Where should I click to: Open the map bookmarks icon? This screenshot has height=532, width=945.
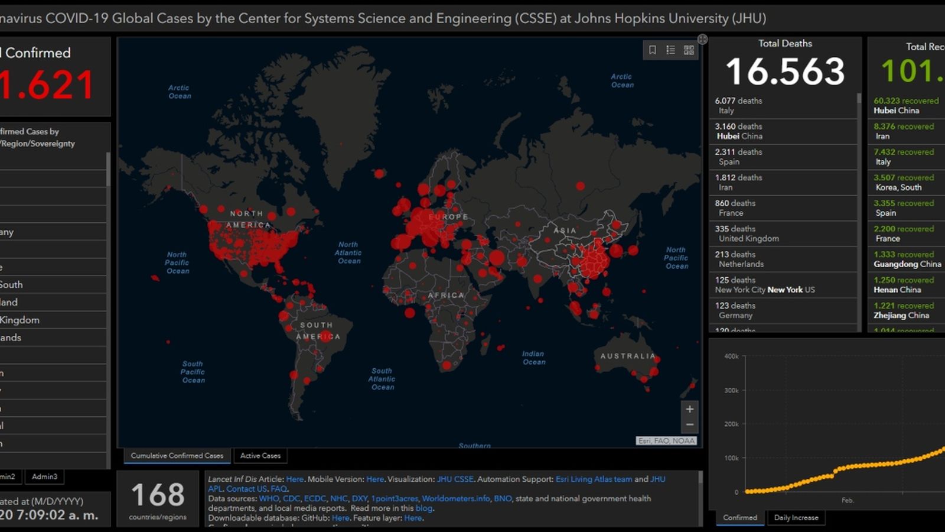click(x=653, y=50)
